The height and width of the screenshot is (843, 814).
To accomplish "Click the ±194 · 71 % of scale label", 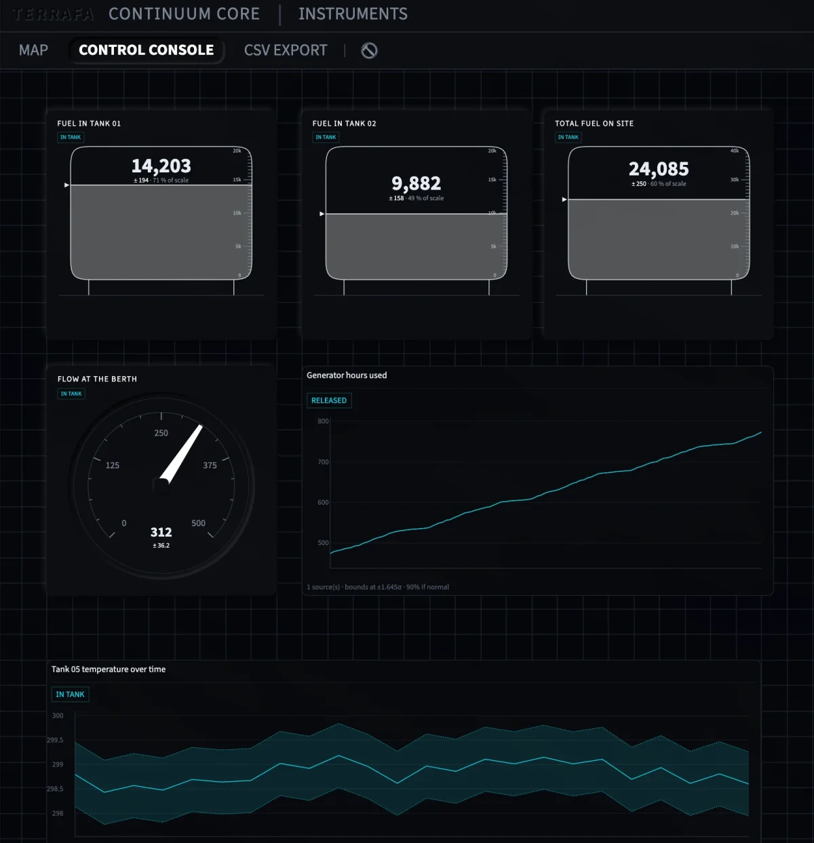I will point(161,181).
